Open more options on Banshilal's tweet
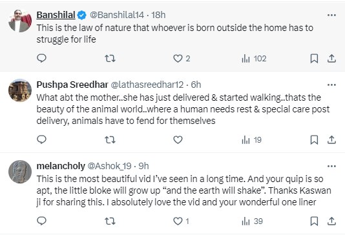This screenshot has height=235, width=345. point(331,15)
